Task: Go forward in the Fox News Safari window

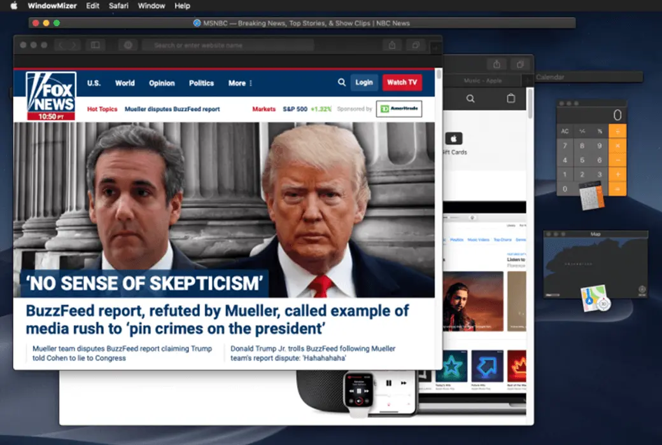Action: 74,45
